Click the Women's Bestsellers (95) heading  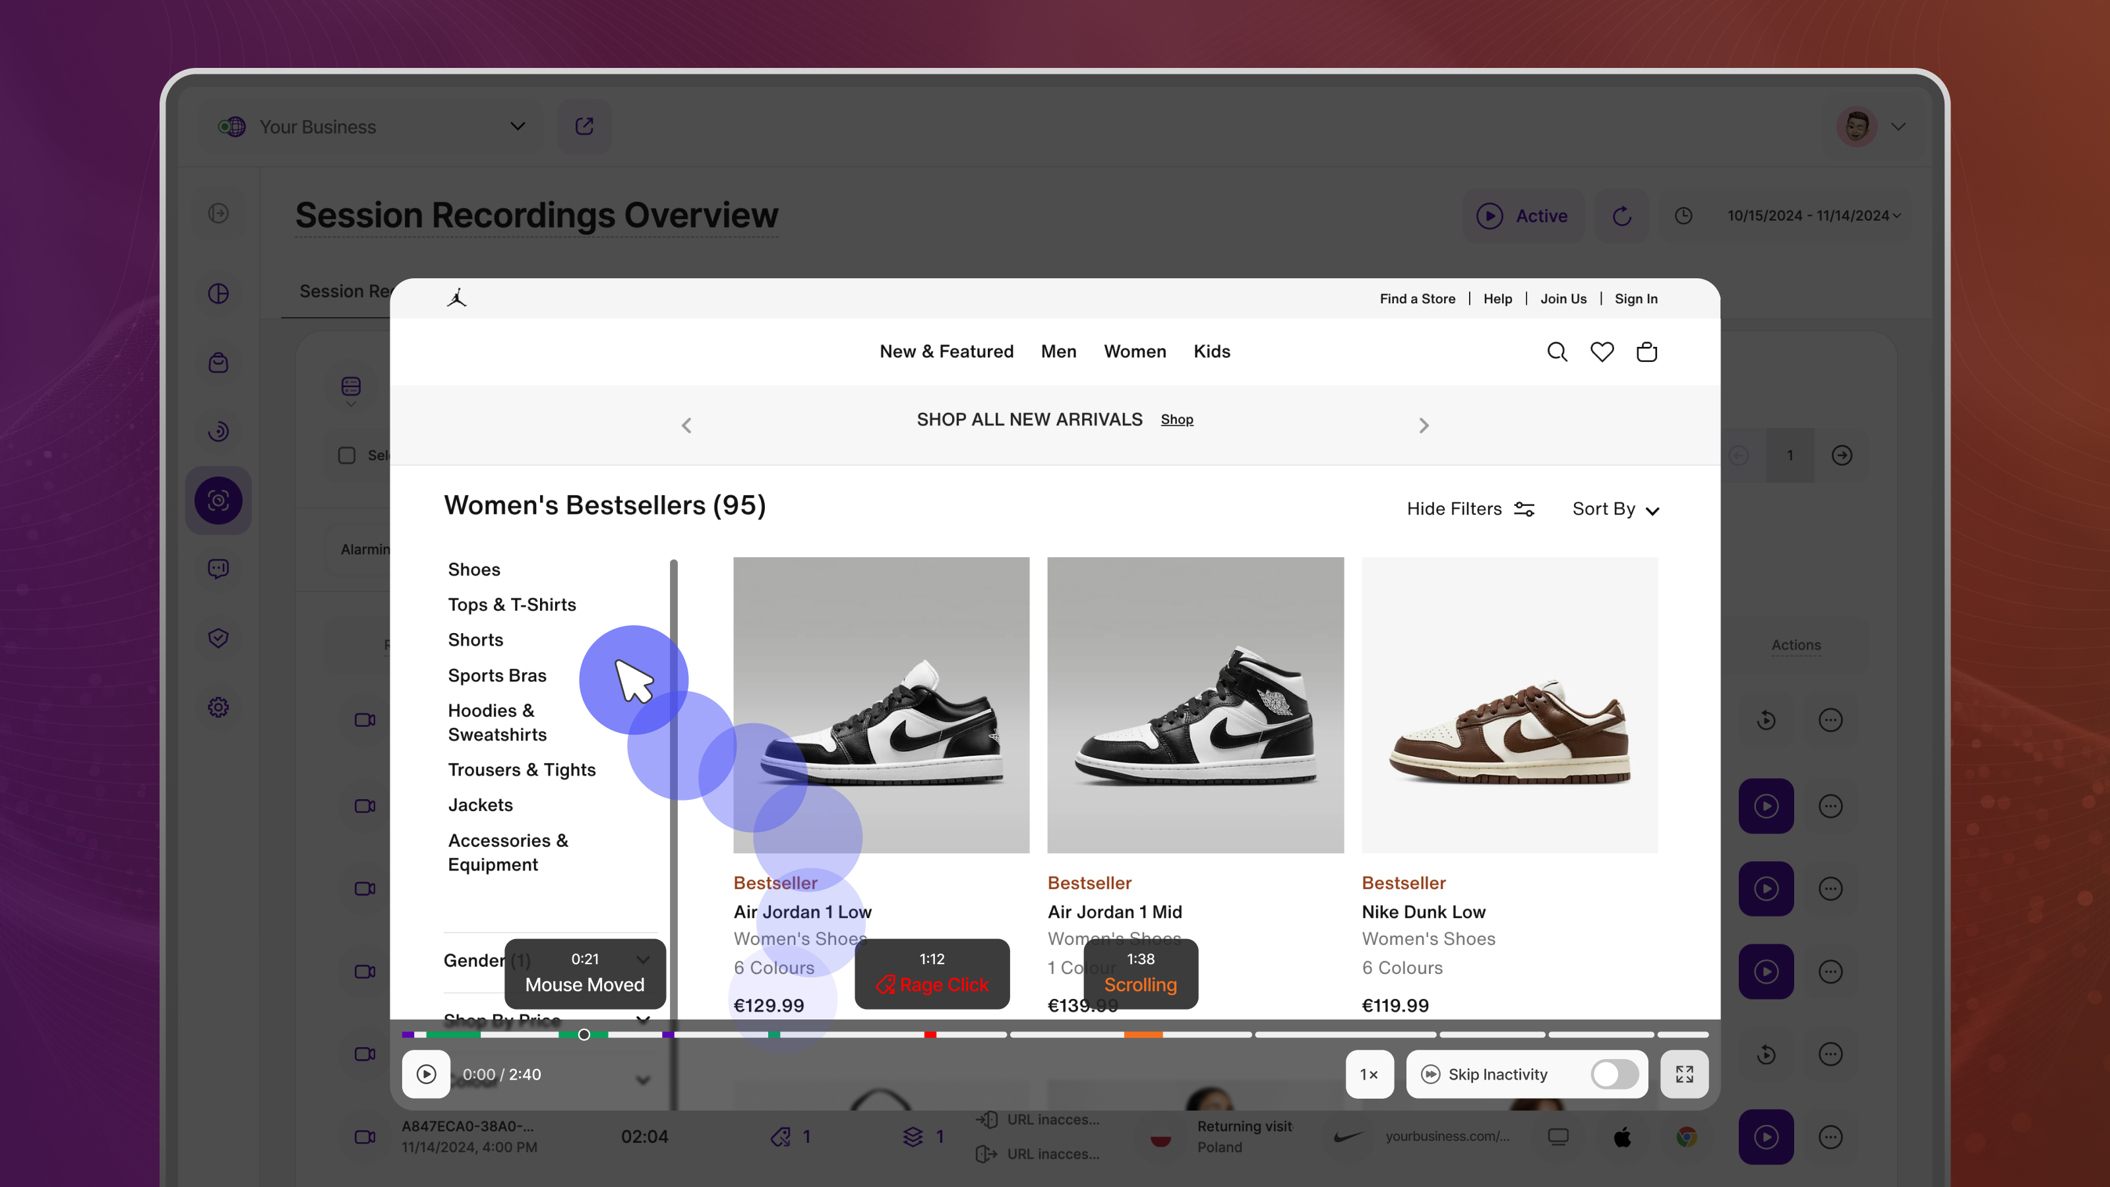[x=605, y=505]
